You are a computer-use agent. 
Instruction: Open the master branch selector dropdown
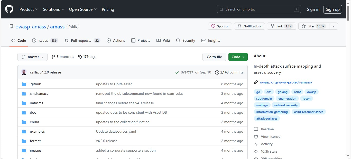click(32, 57)
